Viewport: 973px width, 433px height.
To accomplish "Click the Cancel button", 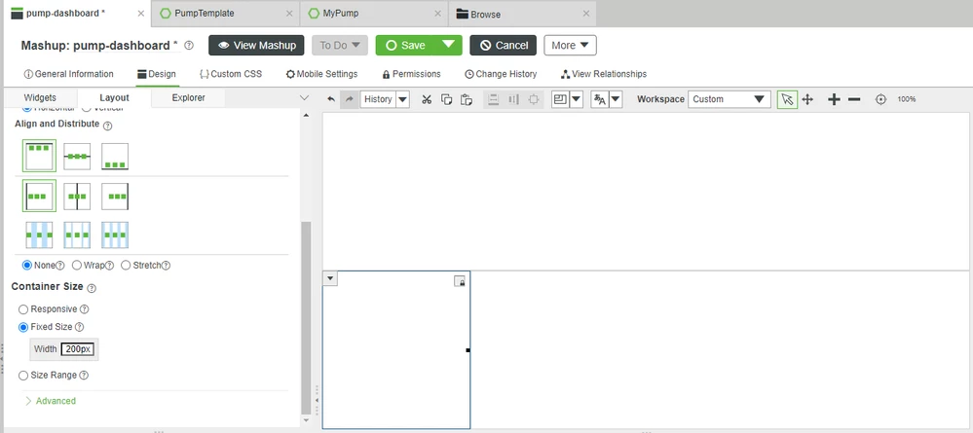I will [504, 46].
